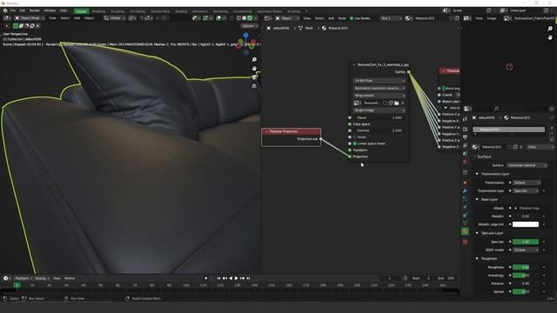557x313 pixels.
Task: Collapse the Transmission Layer section
Action: (x=477, y=174)
